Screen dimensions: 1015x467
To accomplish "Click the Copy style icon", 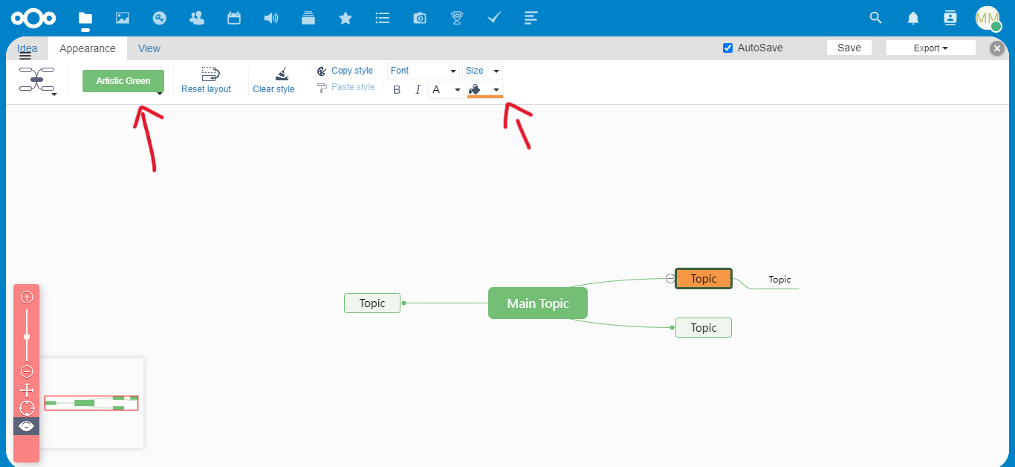I will click(x=322, y=70).
